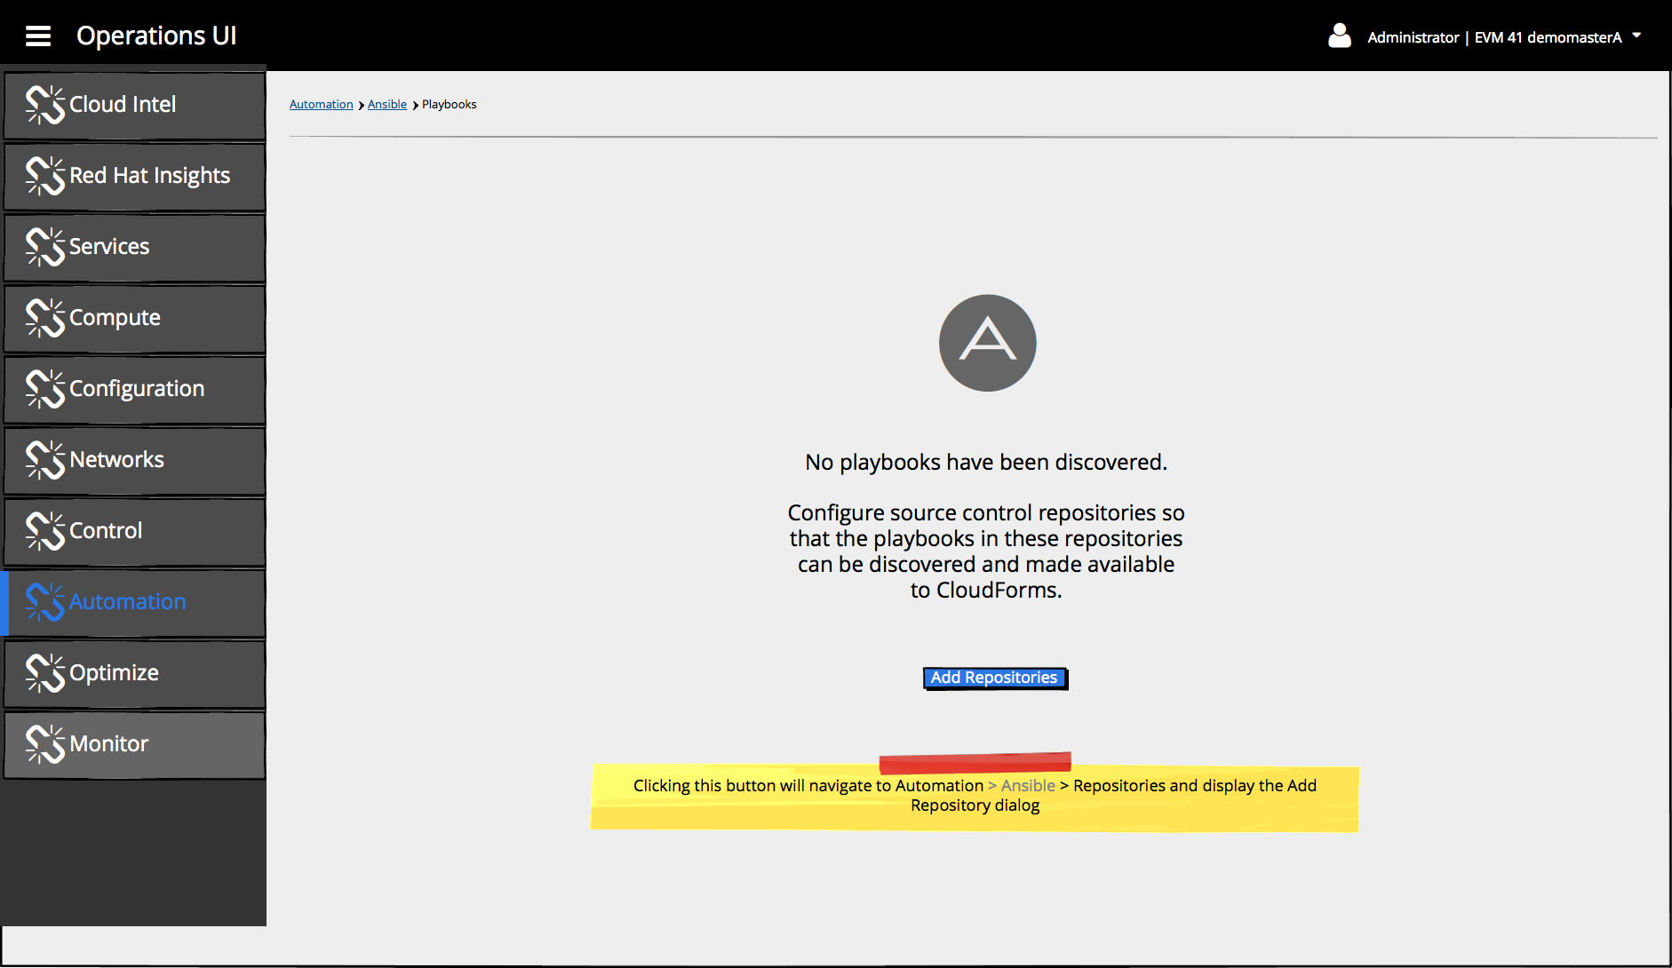
Task: Select Compute in the sidebar
Action: [135, 319]
